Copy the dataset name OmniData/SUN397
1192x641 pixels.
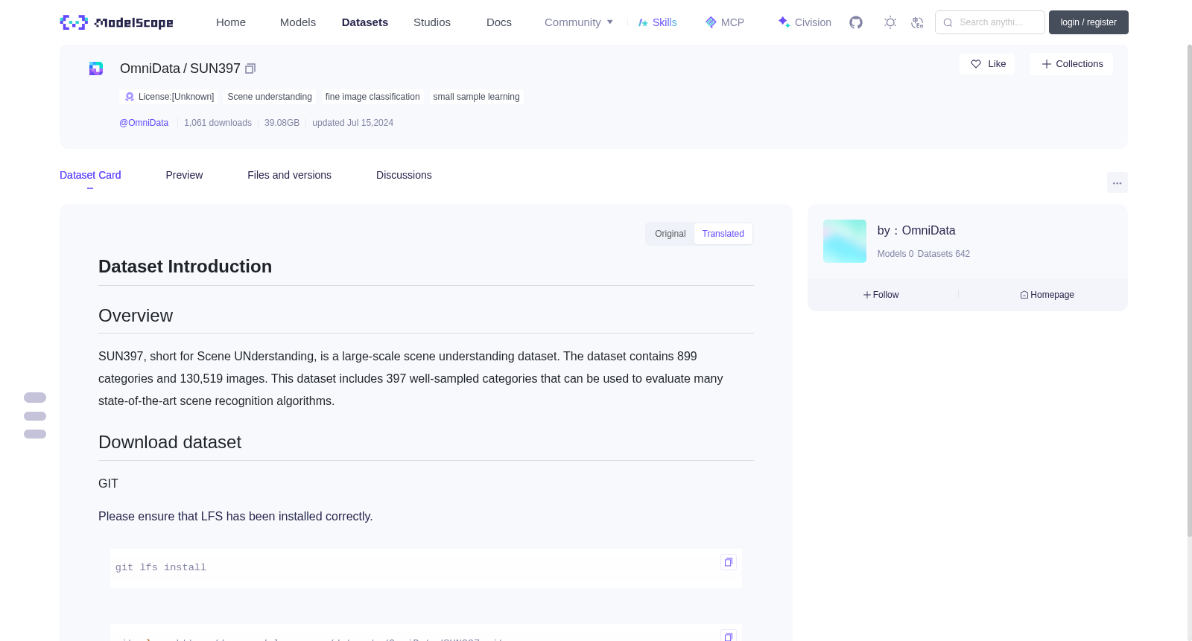coord(250,68)
